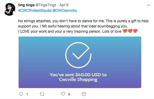Open the @TingsTingz handle
Viewport: 154px width, 99px height.
[x=46, y=5]
